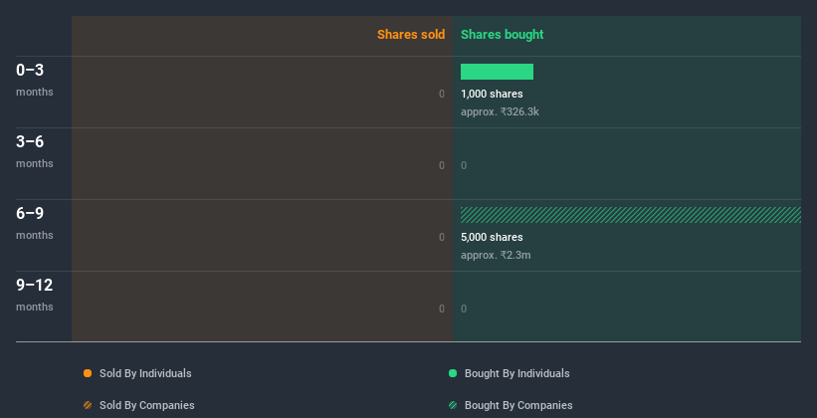The image size is (817, 418).
Task: Click the "1,000 shares" value text
Action: pos(492,94)
